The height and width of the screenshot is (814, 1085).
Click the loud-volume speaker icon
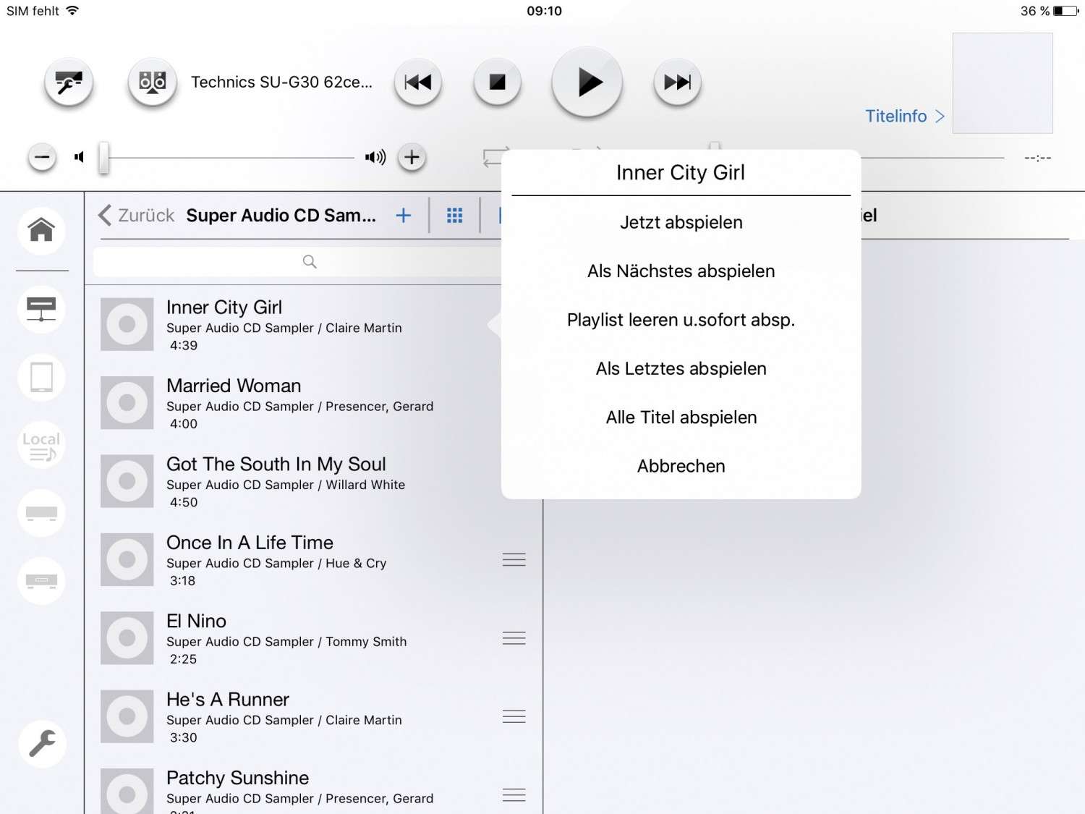375,157
